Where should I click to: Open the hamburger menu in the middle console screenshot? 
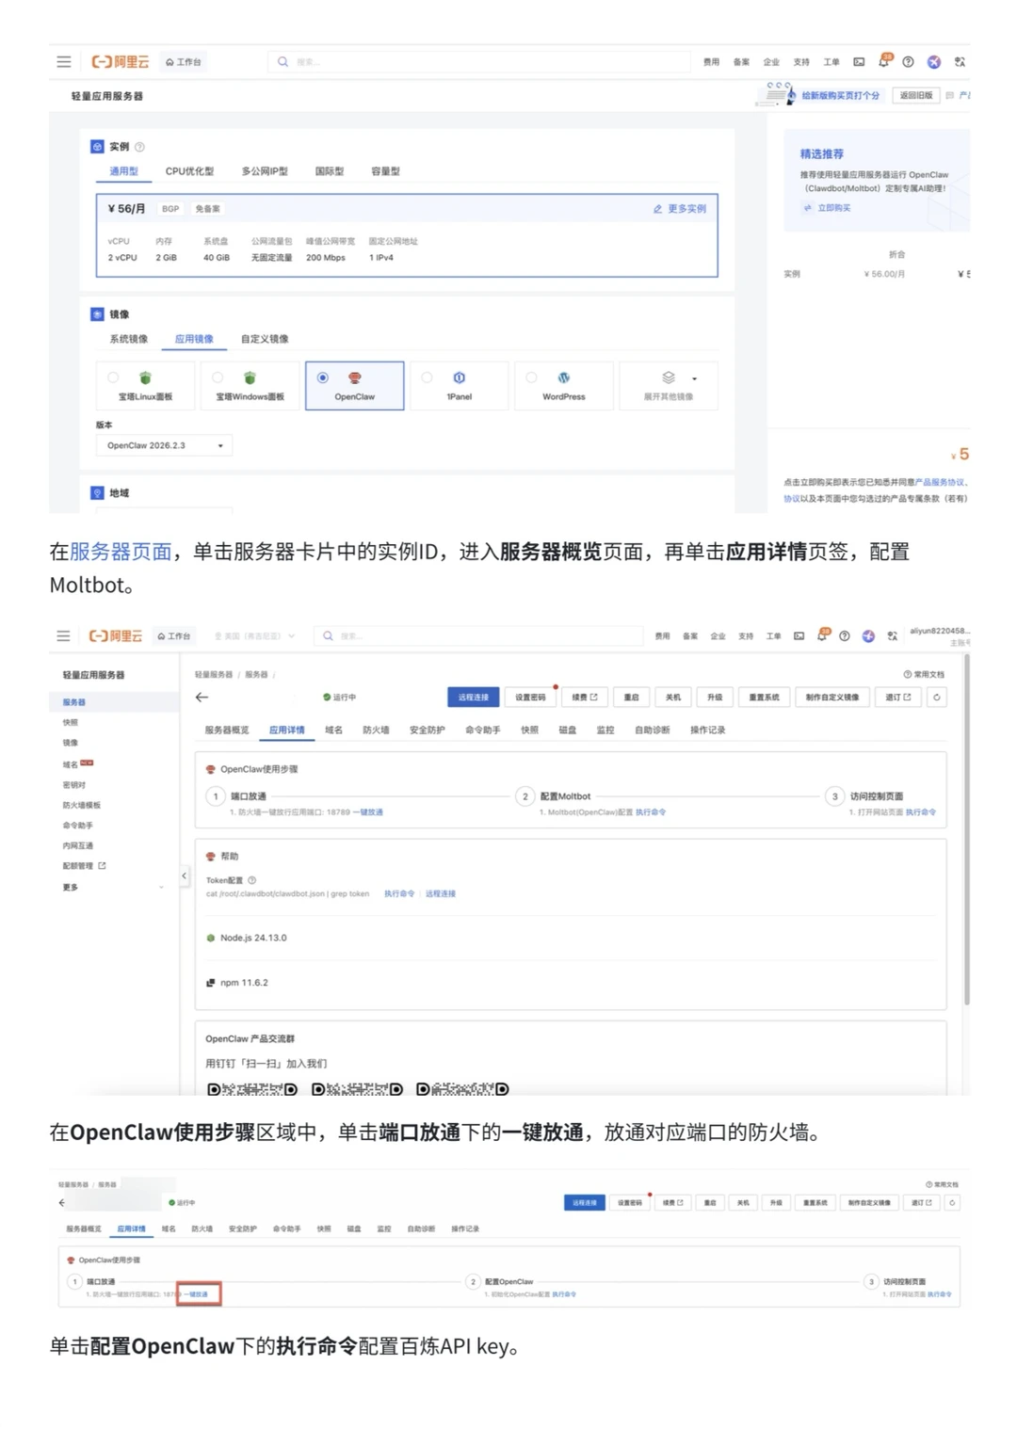[x=63, y=636]
